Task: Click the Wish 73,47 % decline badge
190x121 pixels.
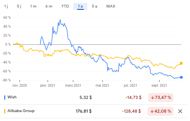Action: tap(161, 98)
